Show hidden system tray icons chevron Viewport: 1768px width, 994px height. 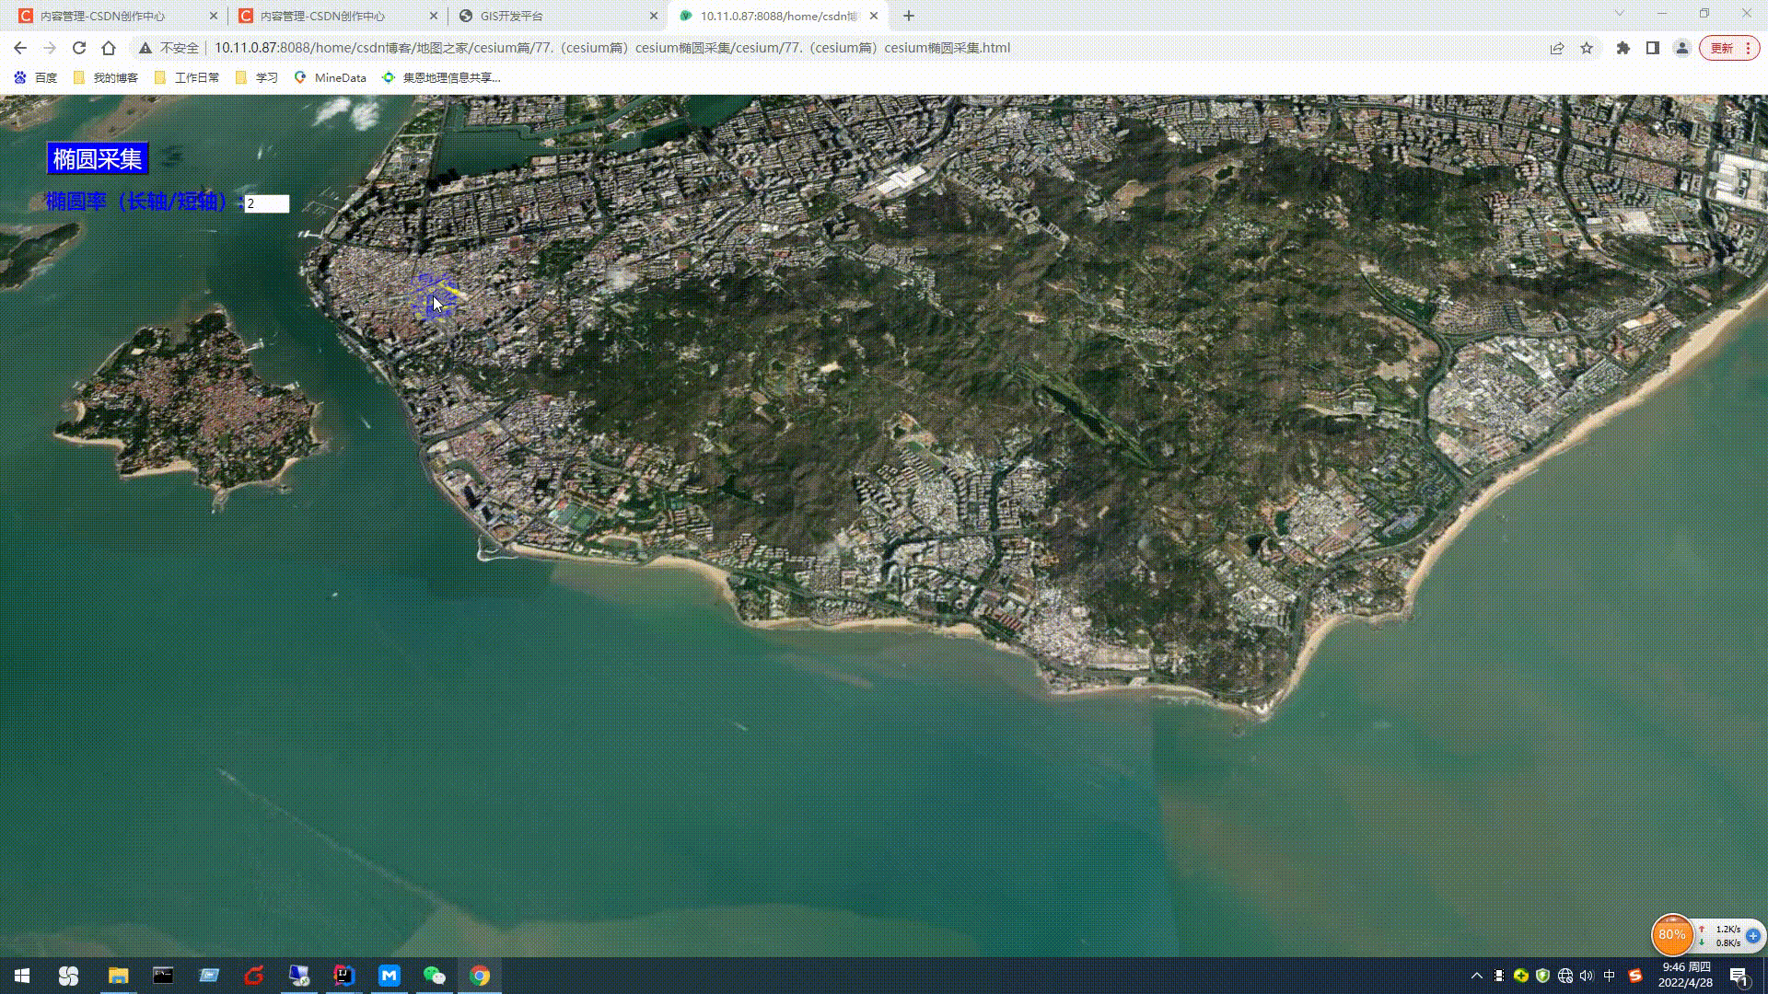[1477, 976]
